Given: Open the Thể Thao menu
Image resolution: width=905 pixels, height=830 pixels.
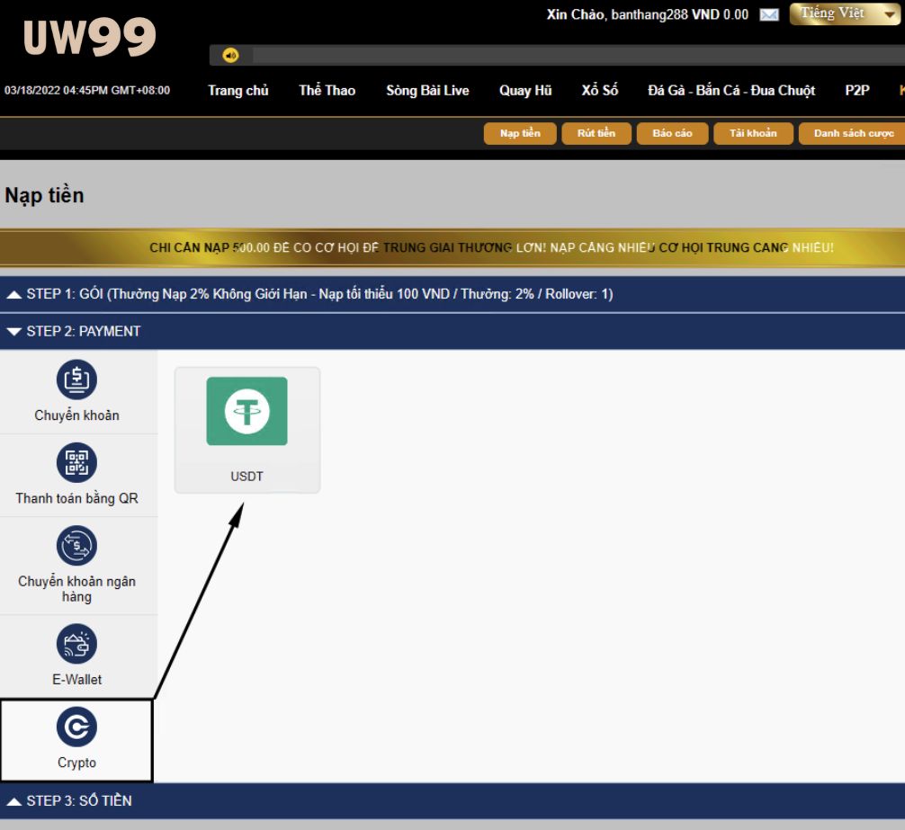Looking at the screenshot, I should click(327, 91).
